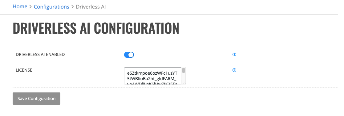Click the chevron separator after Home

pos(30,7)
